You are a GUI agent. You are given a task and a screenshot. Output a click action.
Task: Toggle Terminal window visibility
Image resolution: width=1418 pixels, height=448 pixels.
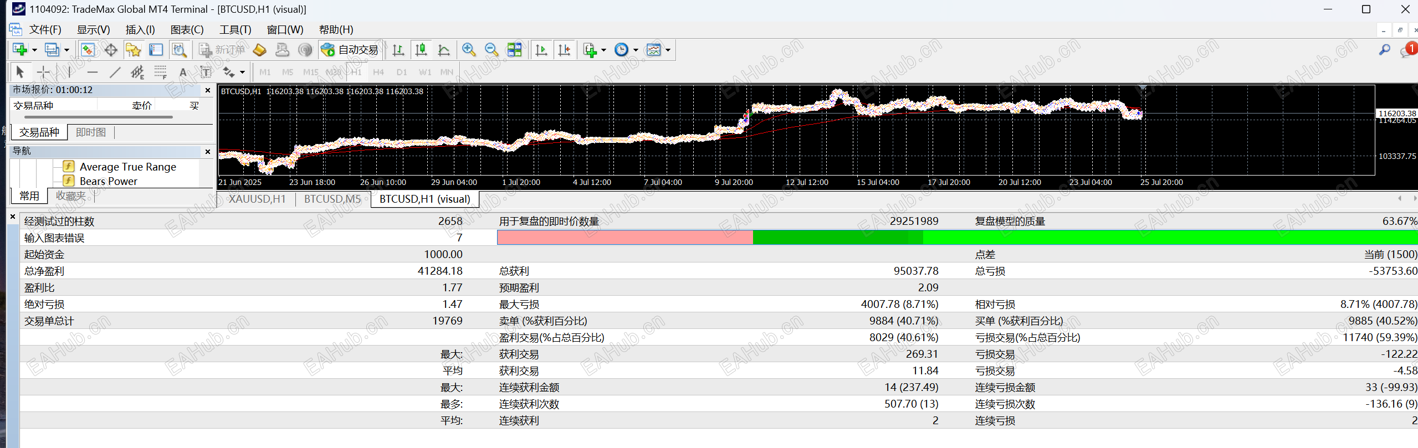coord(156,50)
